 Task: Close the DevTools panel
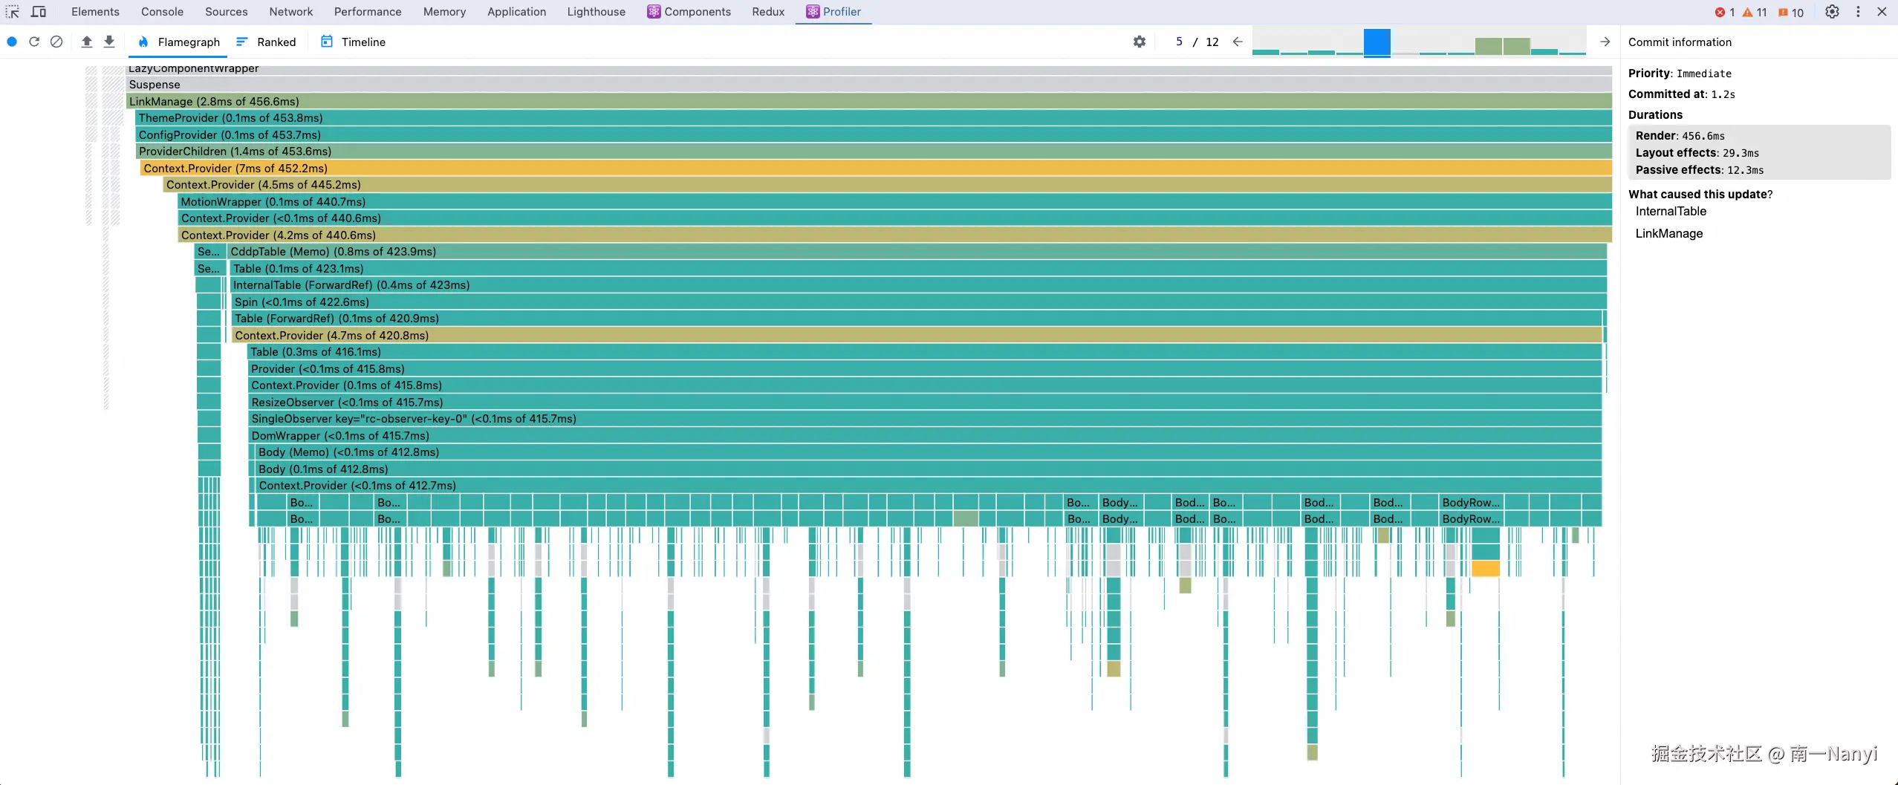click(1882, 12)
